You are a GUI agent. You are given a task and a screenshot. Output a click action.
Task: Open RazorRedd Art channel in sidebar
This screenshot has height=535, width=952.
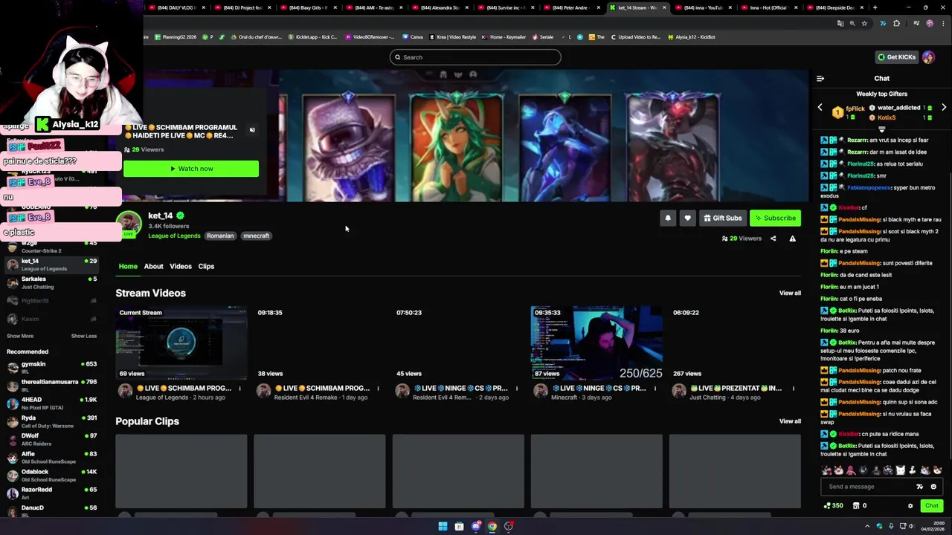tap(51, 493)
